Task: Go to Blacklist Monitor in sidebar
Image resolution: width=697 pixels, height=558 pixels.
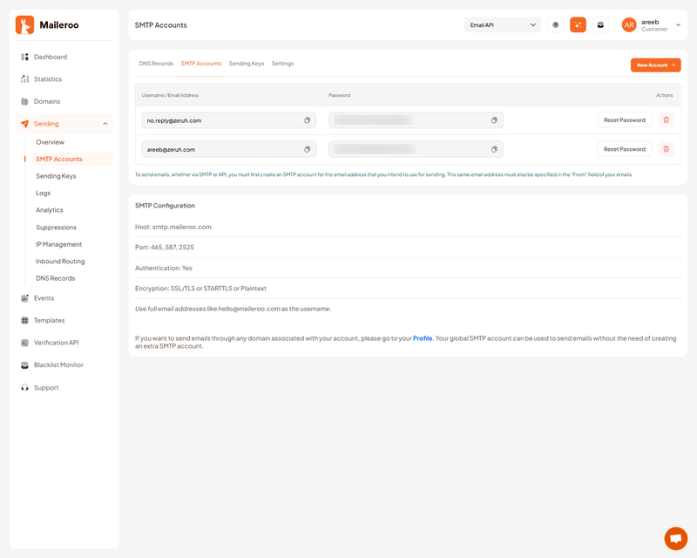Action: pyautogui.click(x=58, y=365)
